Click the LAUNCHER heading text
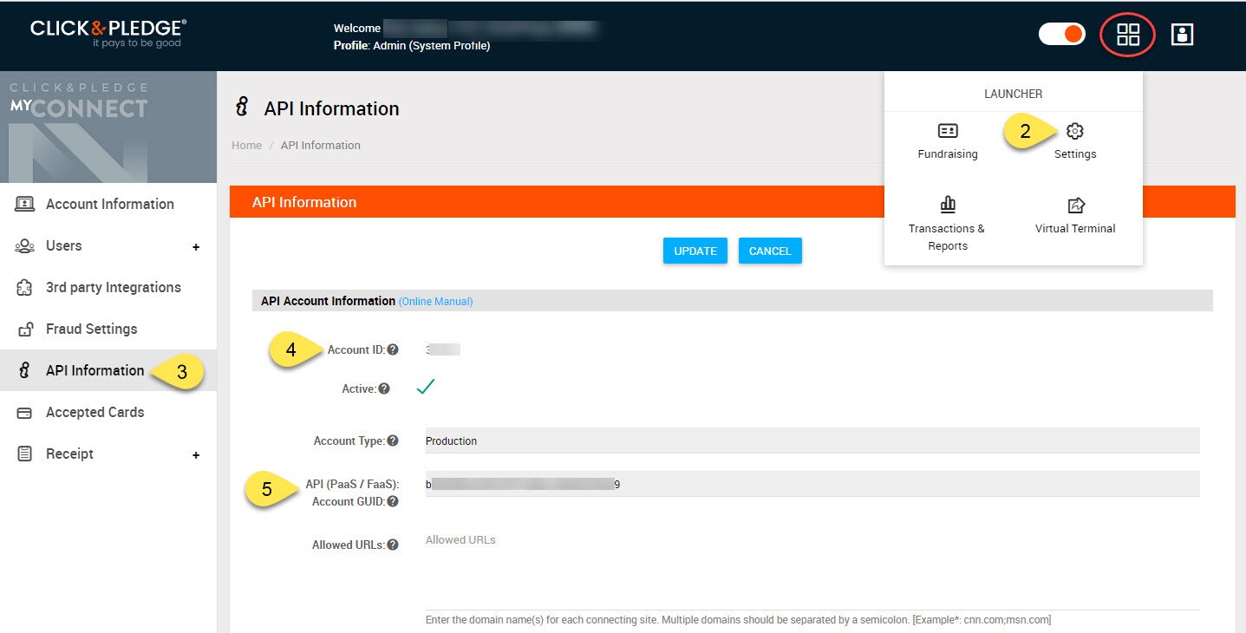This screenshot has height=633, width=1246. coord(1013,94)
